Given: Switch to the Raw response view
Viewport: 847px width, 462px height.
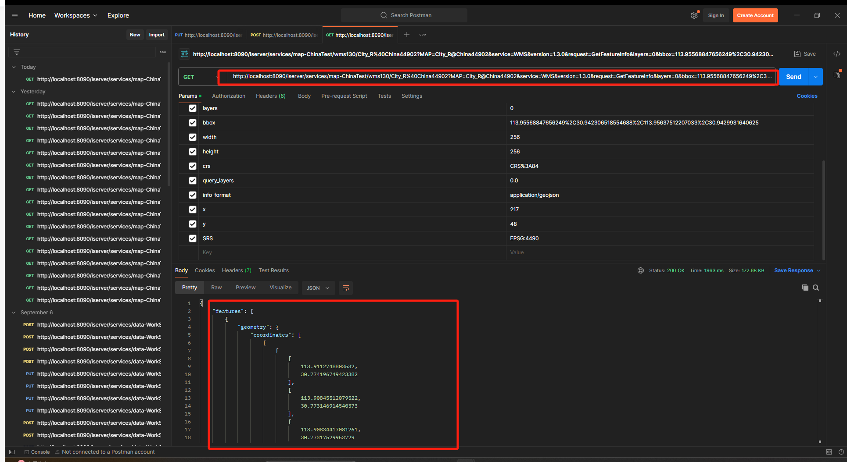Looking at the screenshot, I should pyautogui.click(x=216, y=288).
